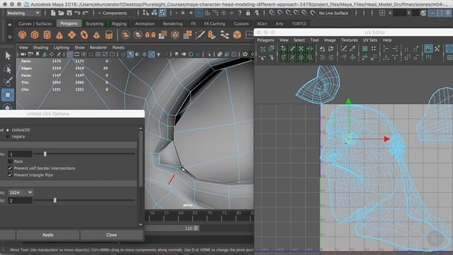This screenshot has height=255, width=453.
Task: Create a polygon pipe from shelf
Action: tap(109, 35)
